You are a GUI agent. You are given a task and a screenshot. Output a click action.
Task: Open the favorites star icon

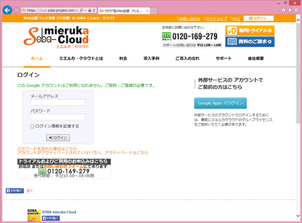click(290, 10)
